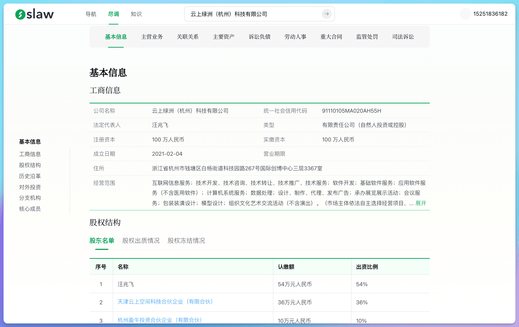The image size is (519, 327).
Task: Switch to 诉讼负债 tab
Action: point(259,37)
